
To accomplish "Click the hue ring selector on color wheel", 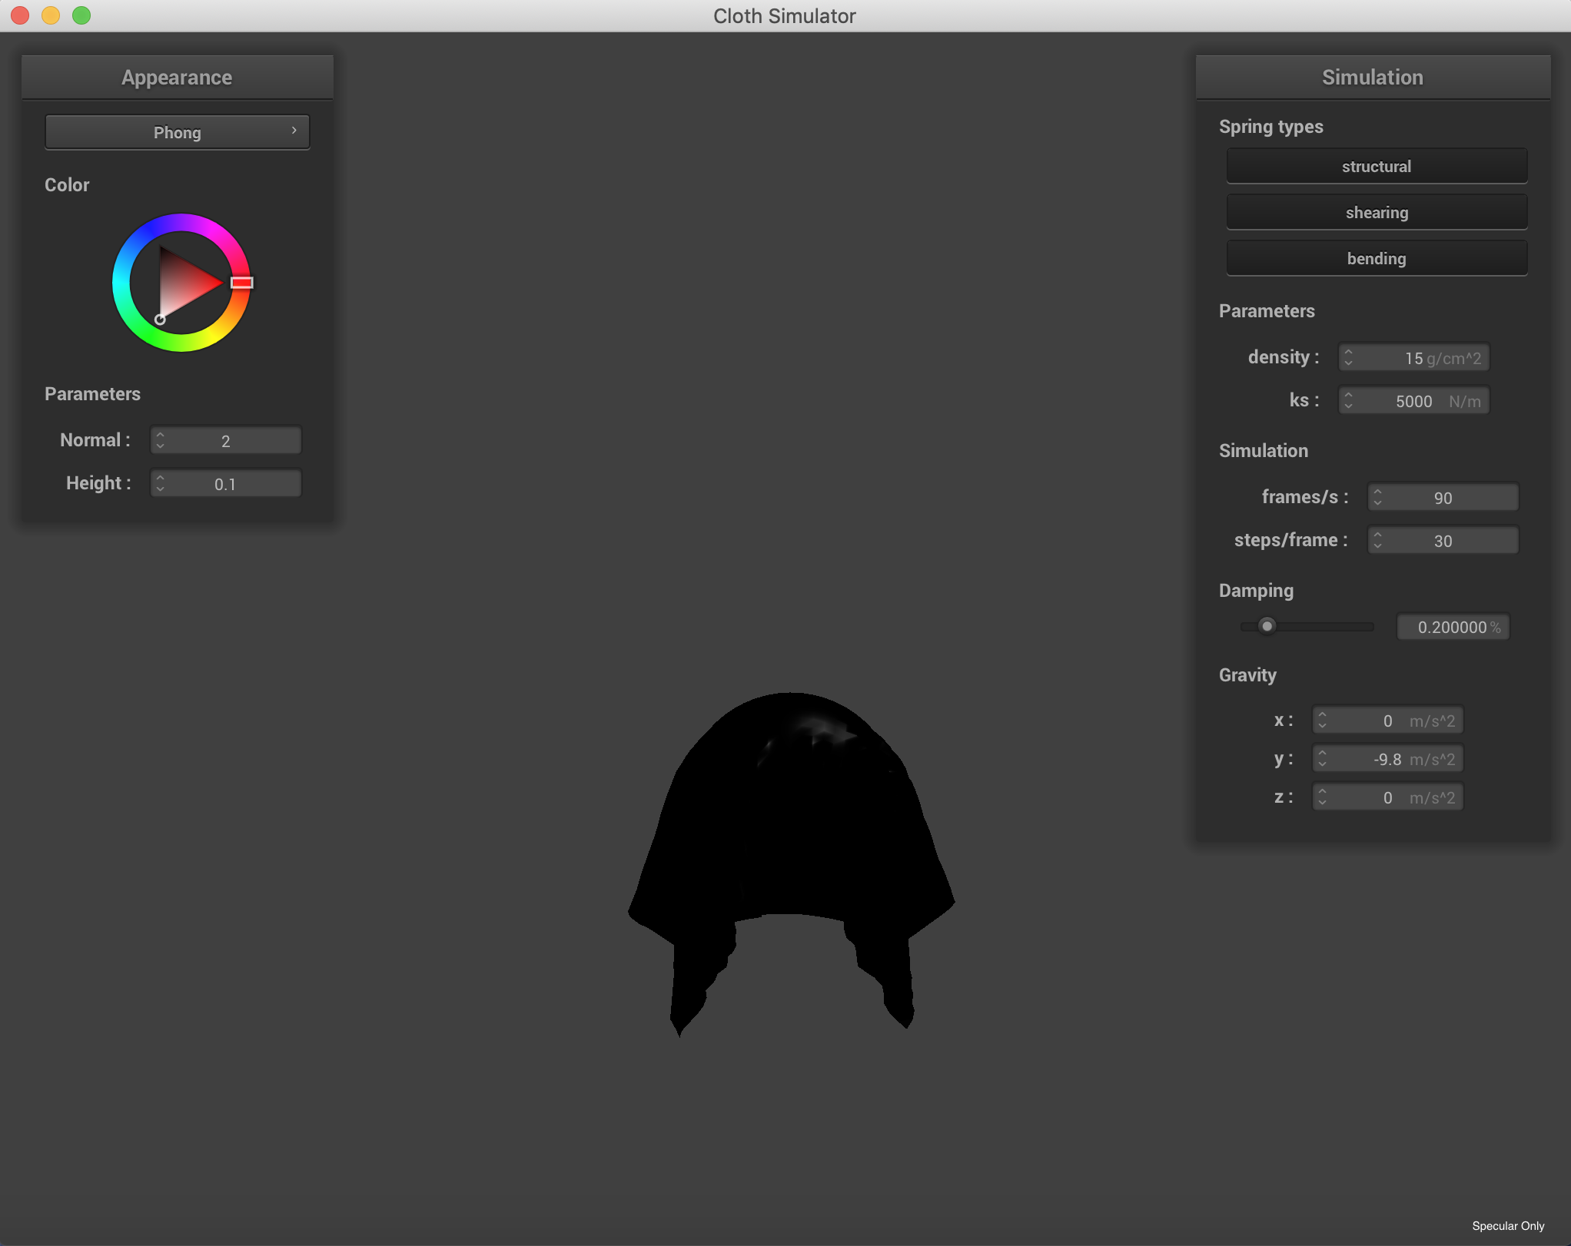I will [241, 283].
